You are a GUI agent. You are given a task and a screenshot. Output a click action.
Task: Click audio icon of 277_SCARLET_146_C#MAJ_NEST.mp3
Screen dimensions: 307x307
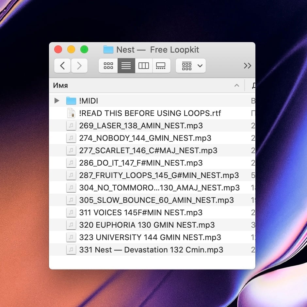coord(71,150)
